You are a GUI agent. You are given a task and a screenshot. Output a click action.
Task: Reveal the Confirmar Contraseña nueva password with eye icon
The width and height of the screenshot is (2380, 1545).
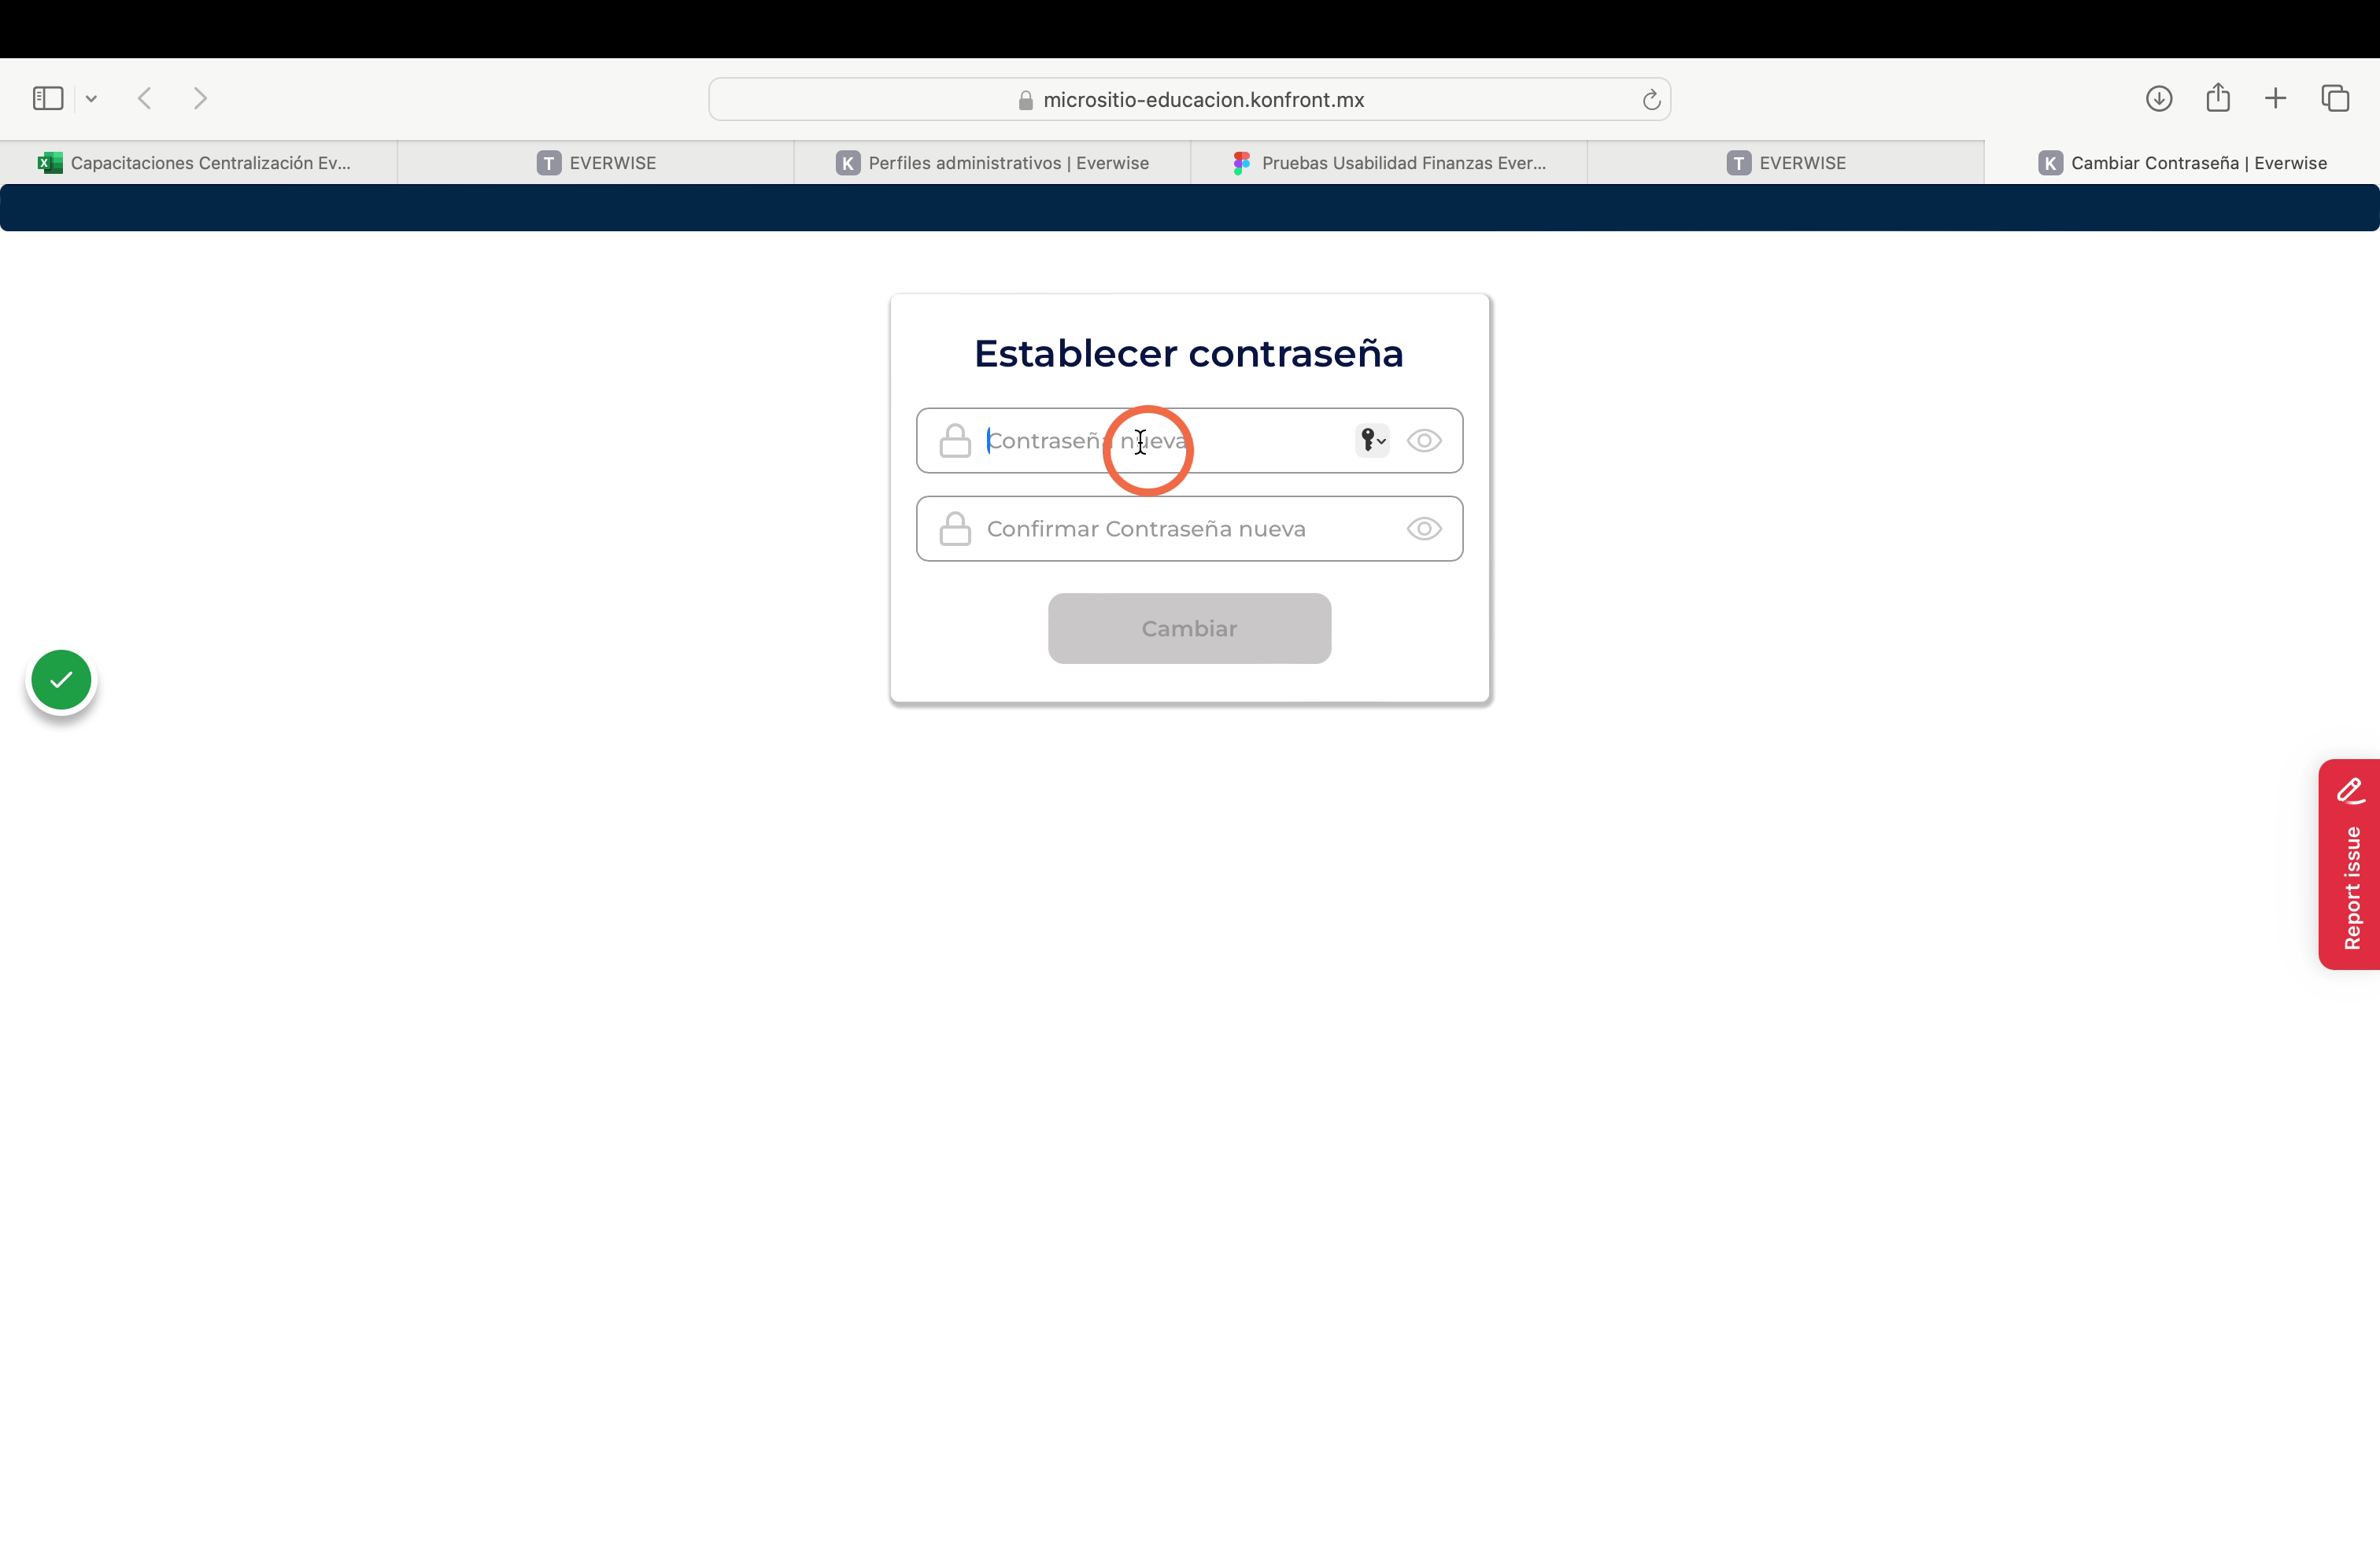1424,529
